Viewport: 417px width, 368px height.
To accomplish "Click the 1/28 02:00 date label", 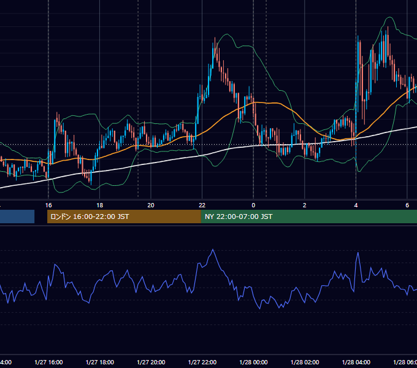I will click(x=305, y=362).
